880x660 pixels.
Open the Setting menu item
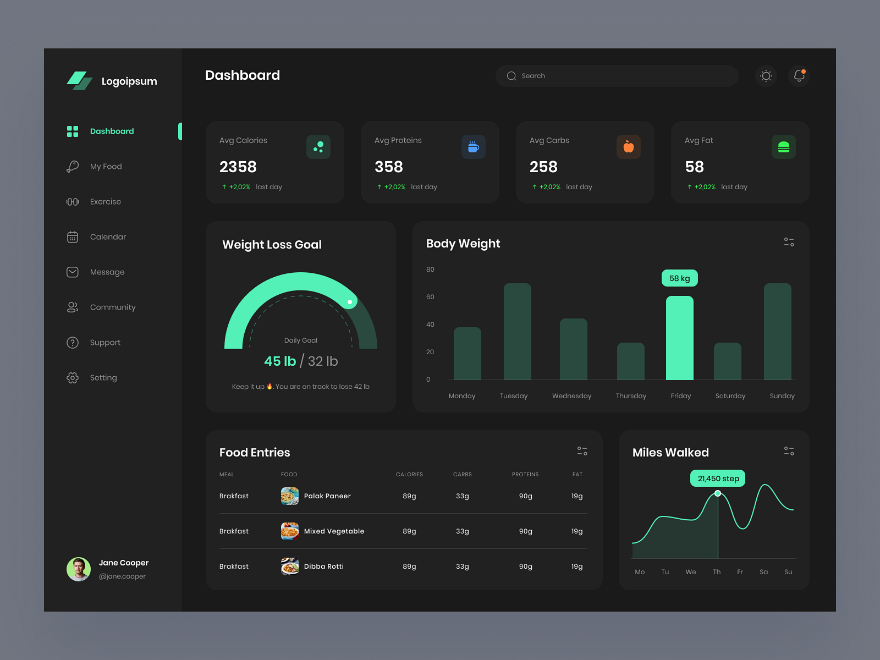click(72, 377)
